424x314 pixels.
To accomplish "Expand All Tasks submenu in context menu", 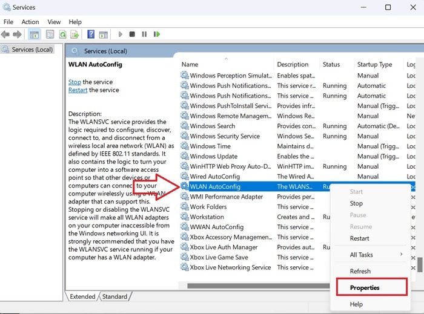I will pos(371,255).
